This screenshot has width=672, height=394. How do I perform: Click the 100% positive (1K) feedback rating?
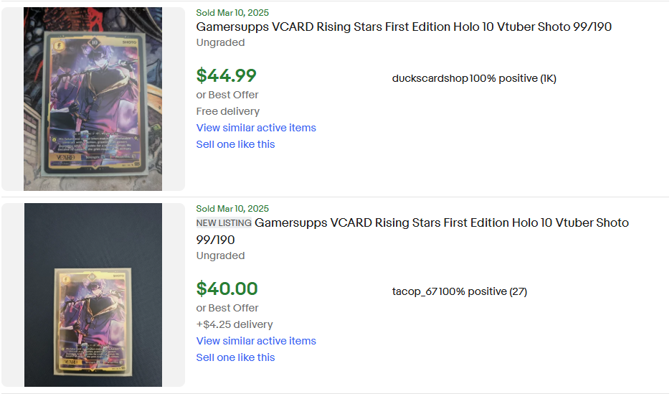pos(513,78)
